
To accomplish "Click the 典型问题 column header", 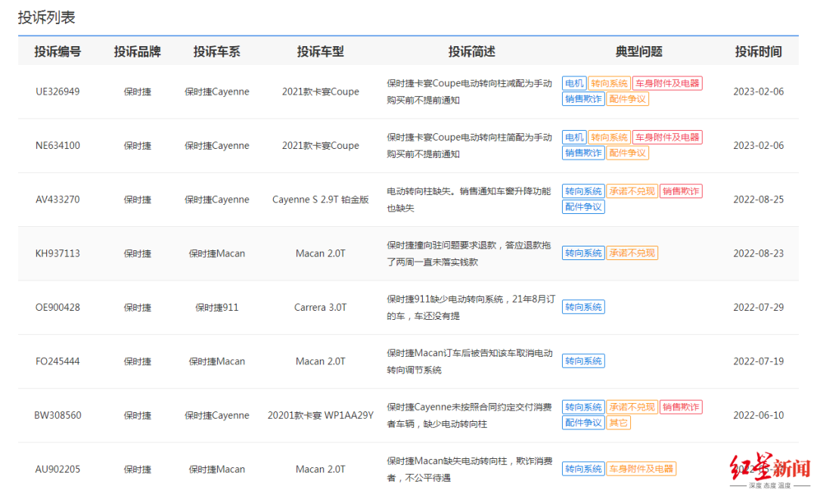I will coord(638,51).
